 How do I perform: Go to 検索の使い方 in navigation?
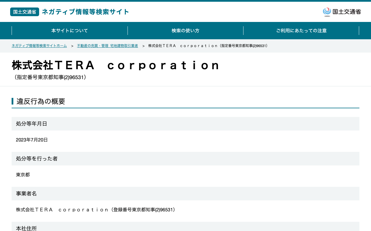185,31
